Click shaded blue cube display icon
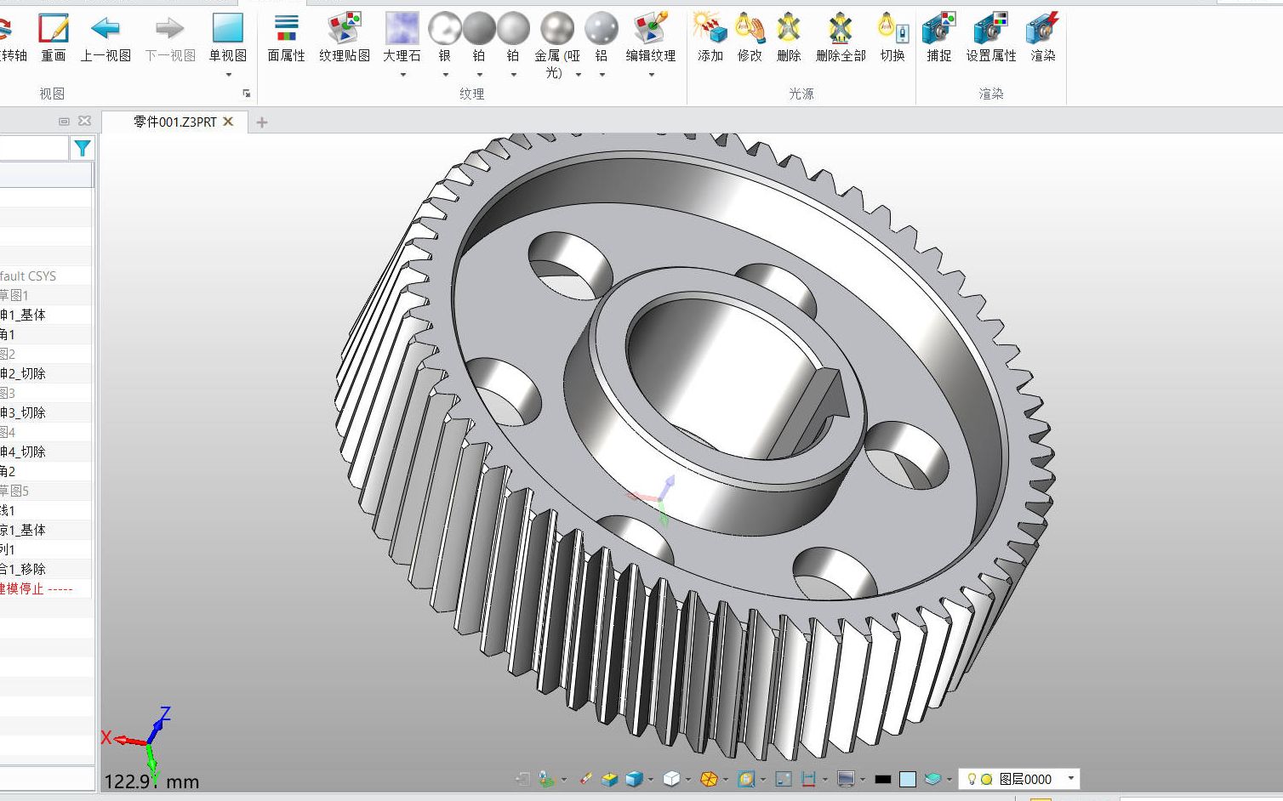1283x801 pixels. pyautogui.click(x=634, y=779)
